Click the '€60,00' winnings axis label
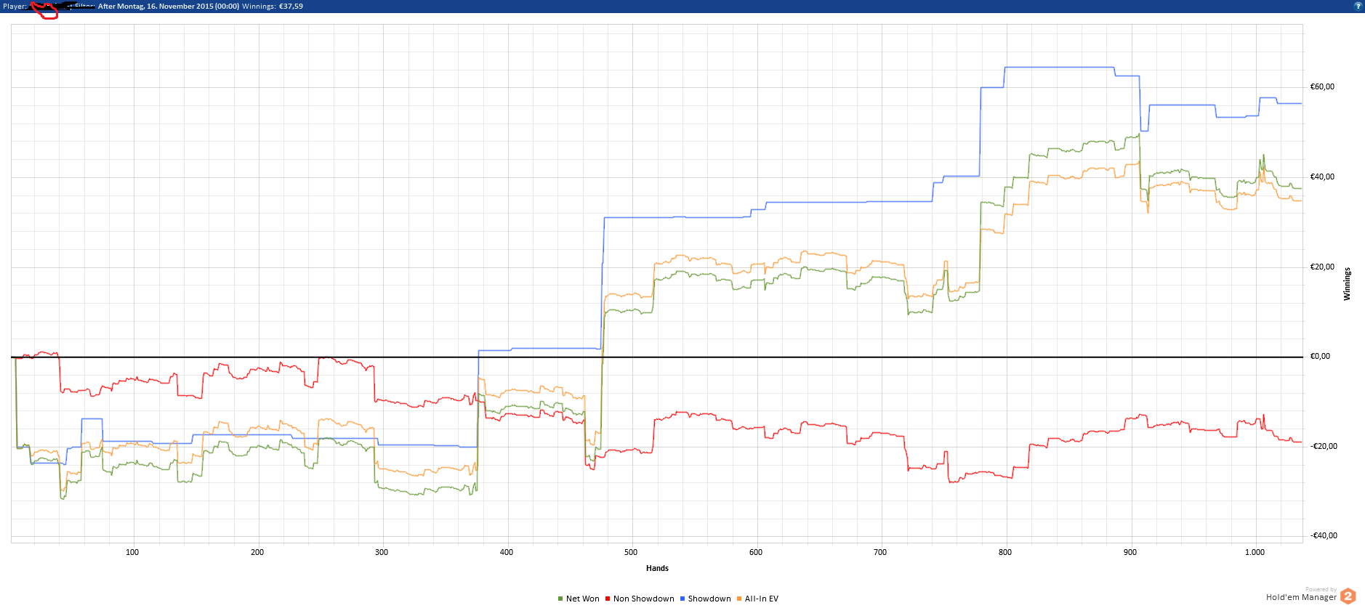 (x=1322, y=86)
